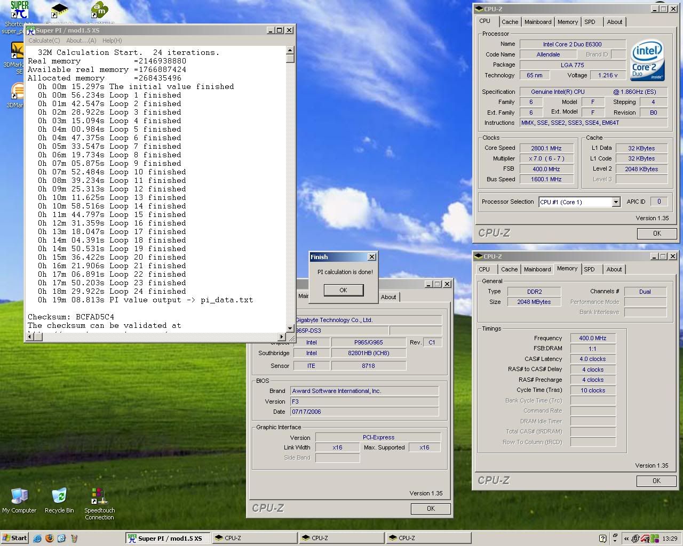This screenshot has height=546, width=683.
Task: Click the Intel Core 2 Duo logo
Action: coord(648,60)
